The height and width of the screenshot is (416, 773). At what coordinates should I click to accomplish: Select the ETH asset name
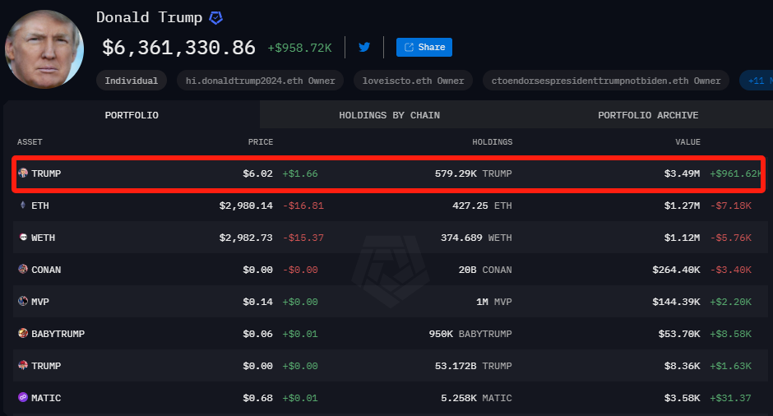click(40, 206)
